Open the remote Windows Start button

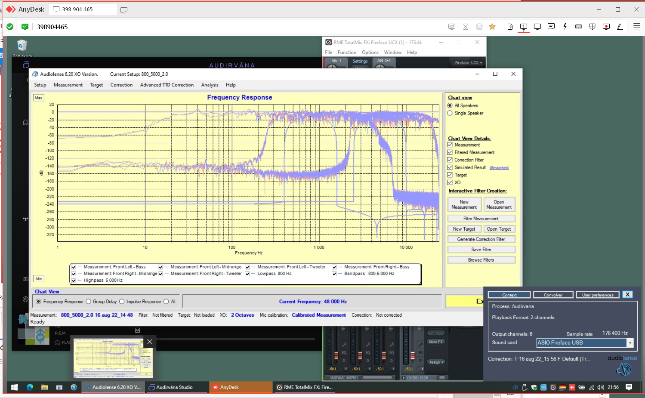point(14,387)
